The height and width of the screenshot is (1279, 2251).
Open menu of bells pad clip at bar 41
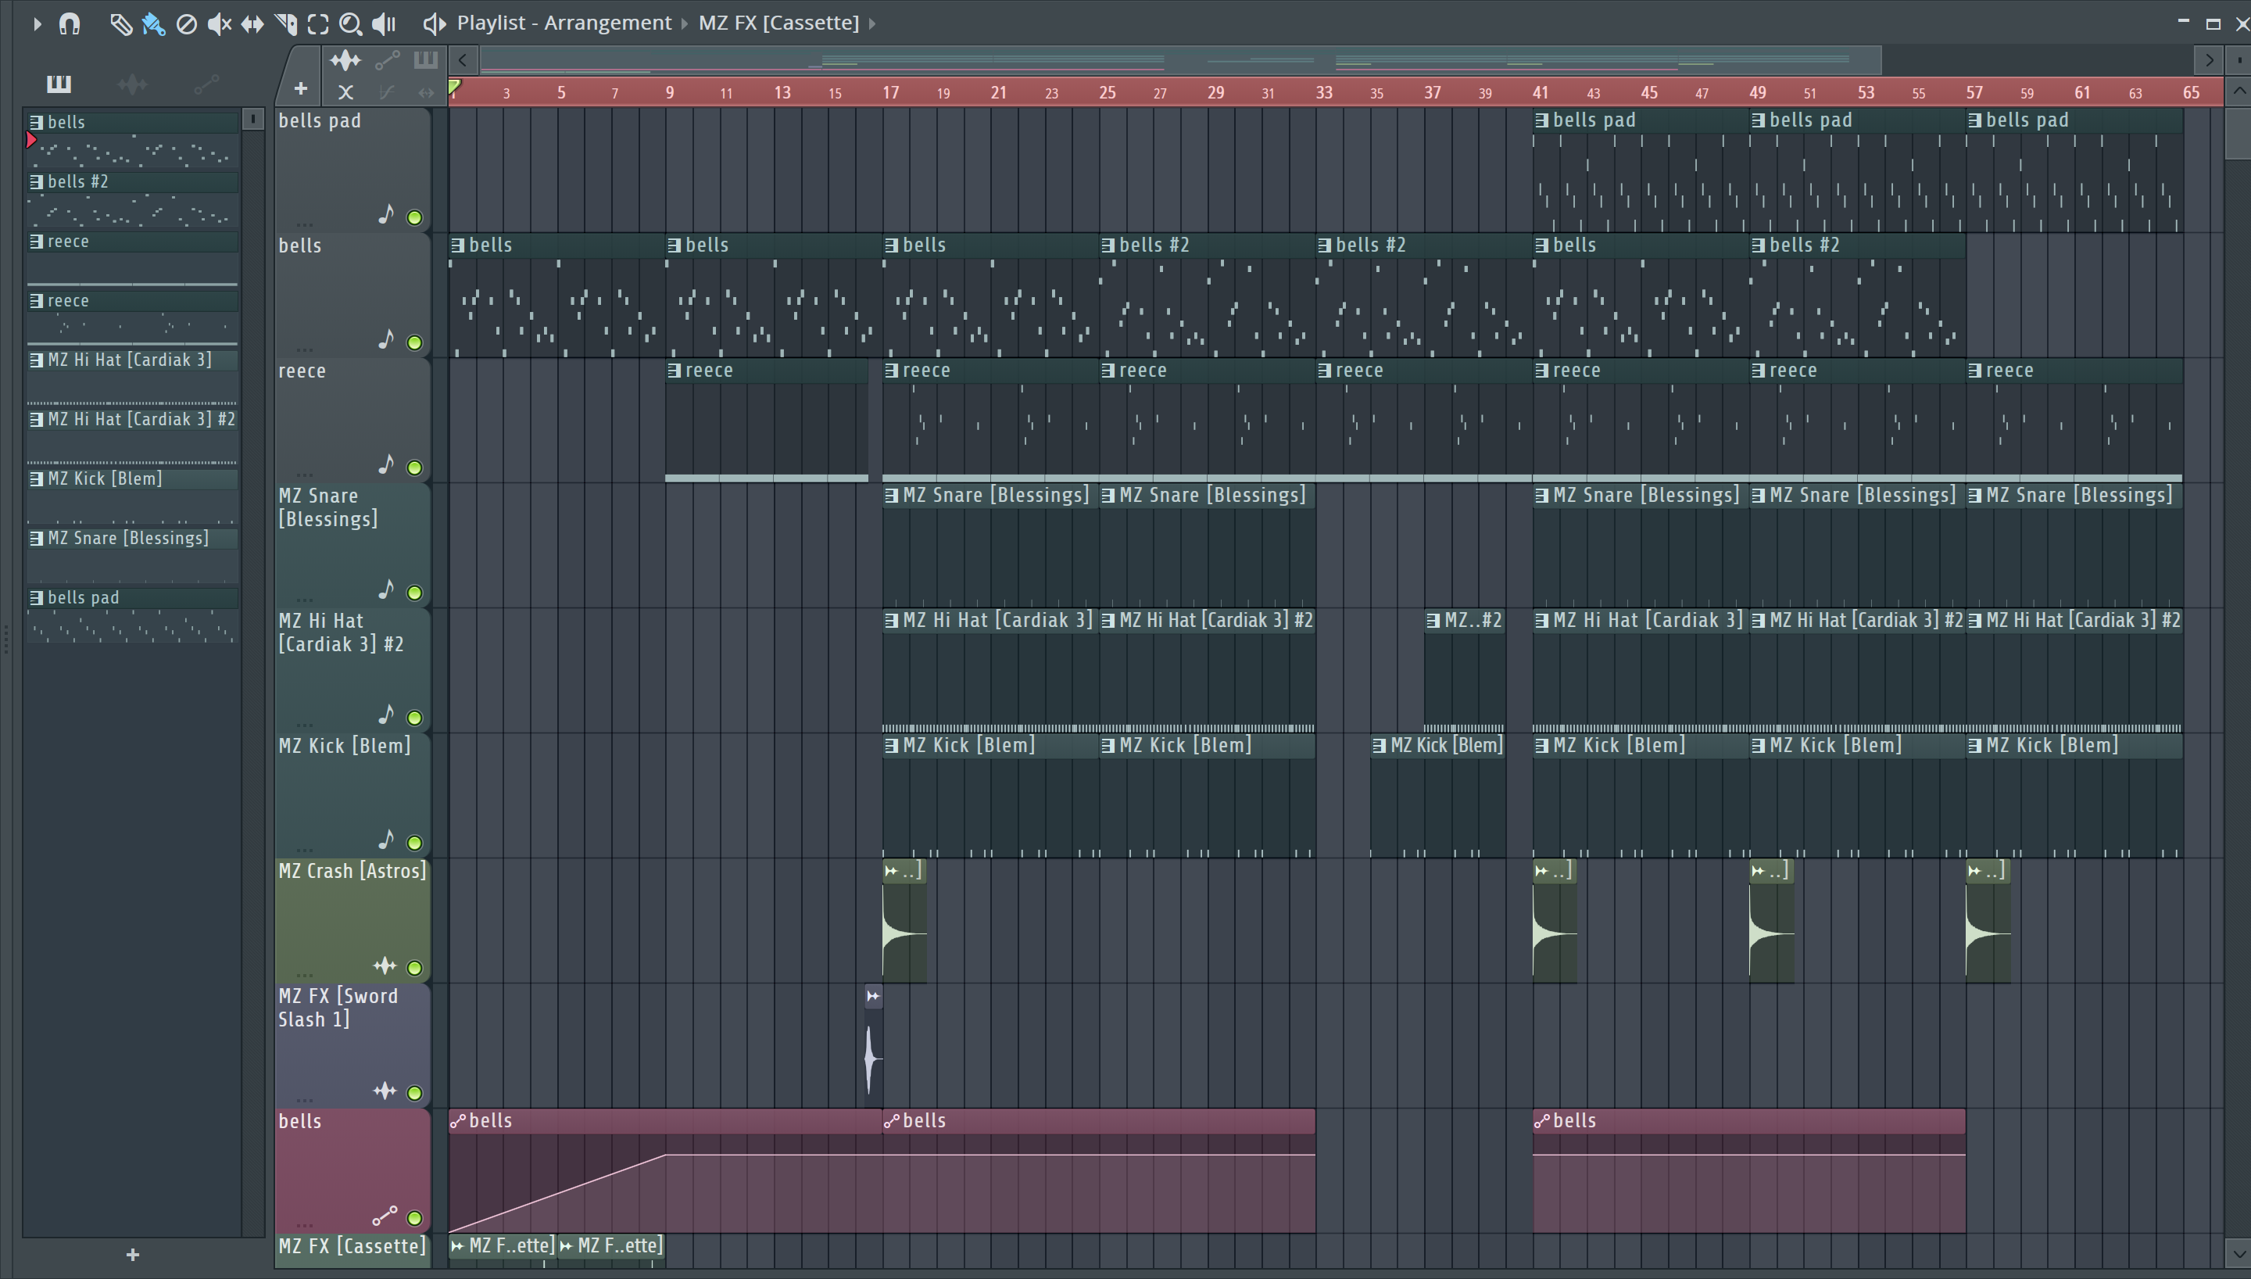coord(1541,120)
